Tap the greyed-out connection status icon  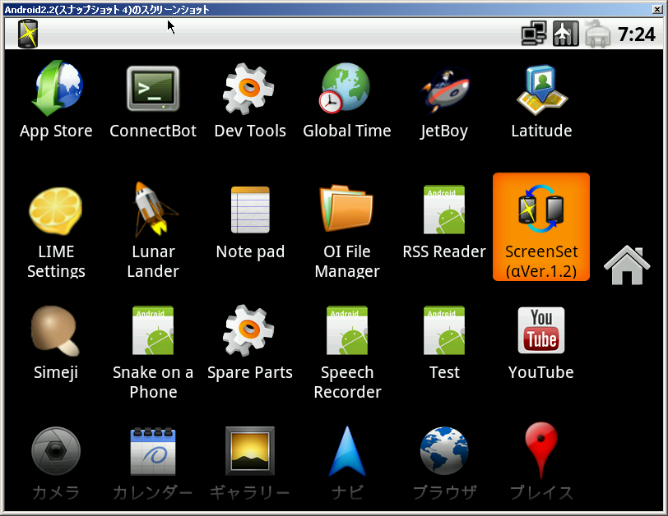(598, 34)
